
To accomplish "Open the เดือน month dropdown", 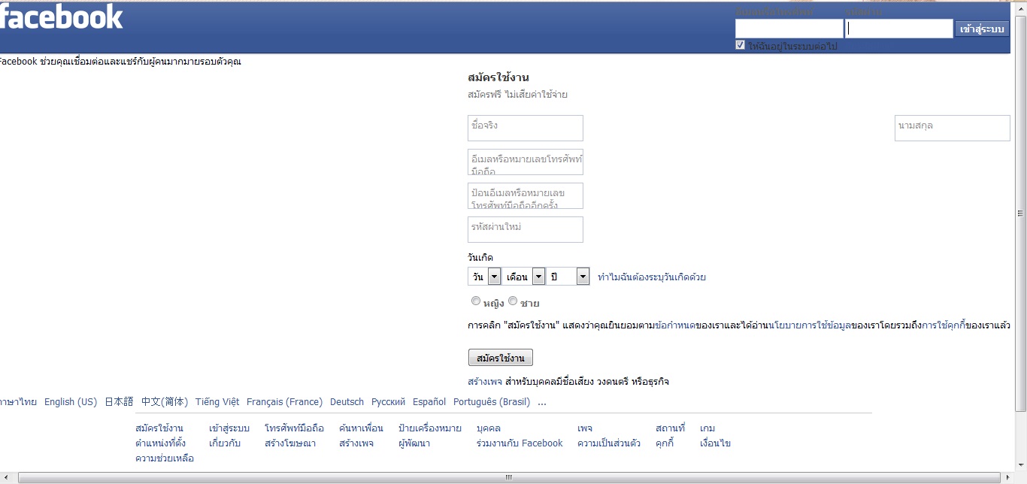I will [523, 277].
